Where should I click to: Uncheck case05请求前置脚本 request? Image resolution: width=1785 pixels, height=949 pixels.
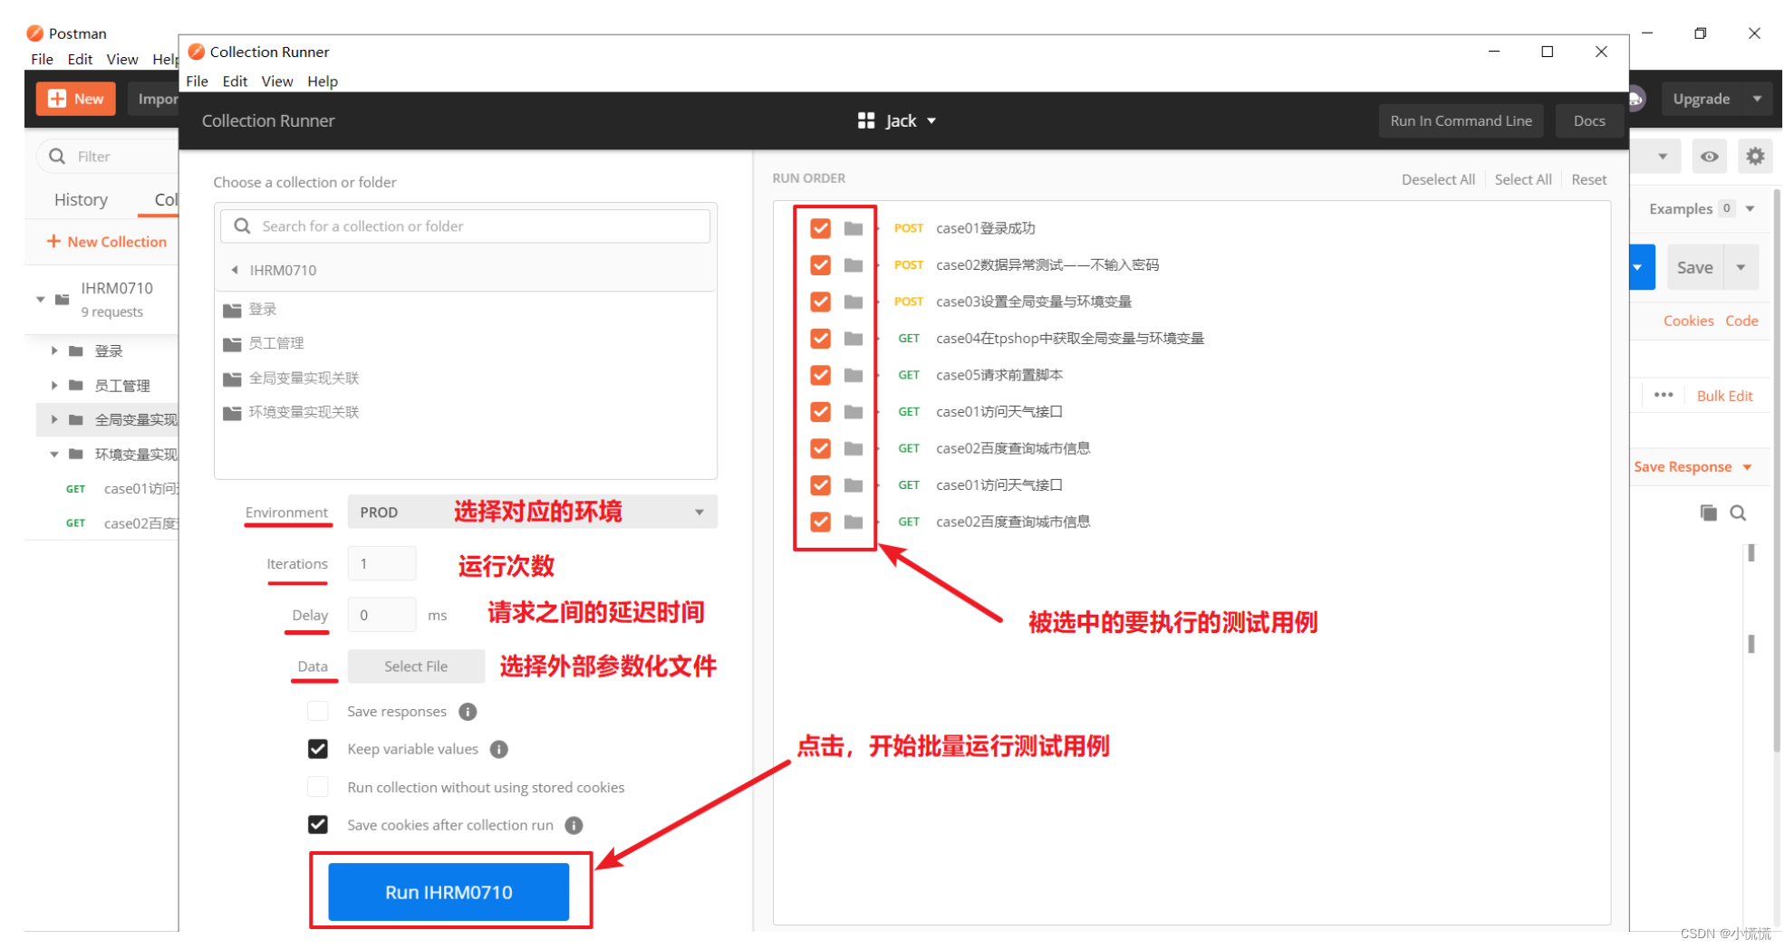(x=821, y=375)
